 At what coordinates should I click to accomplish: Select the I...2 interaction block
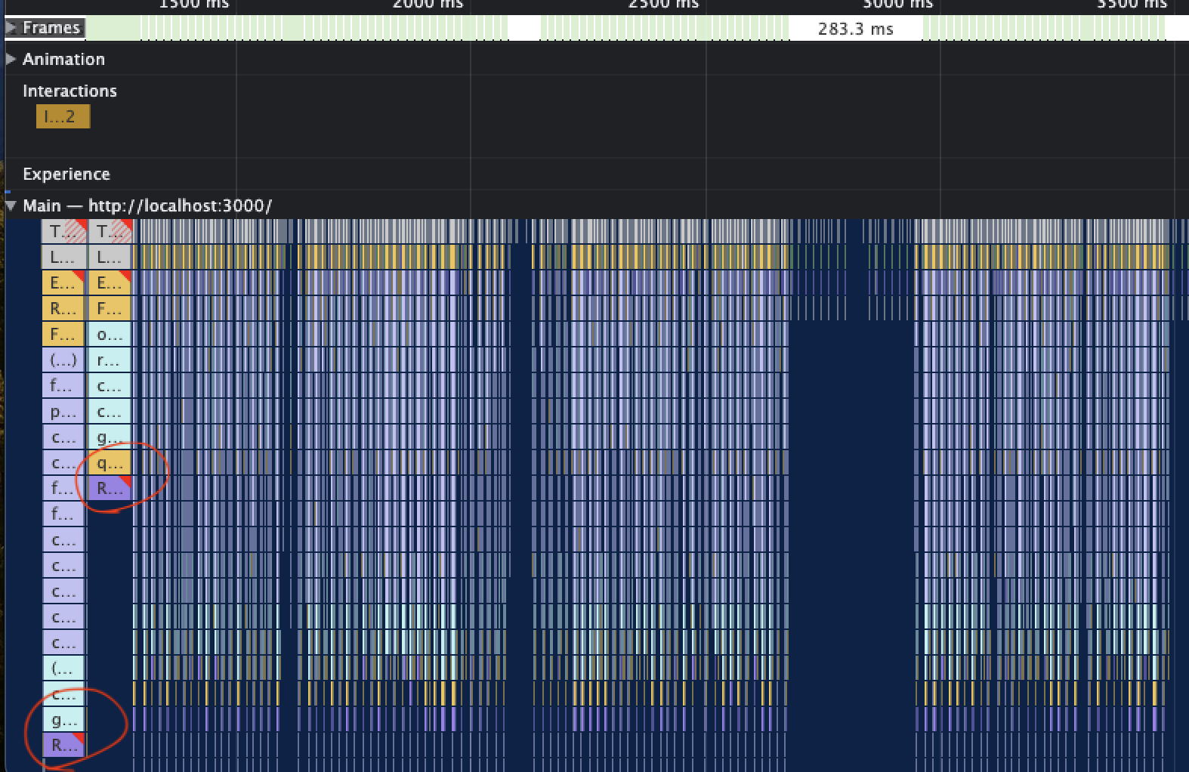(63, 116)
